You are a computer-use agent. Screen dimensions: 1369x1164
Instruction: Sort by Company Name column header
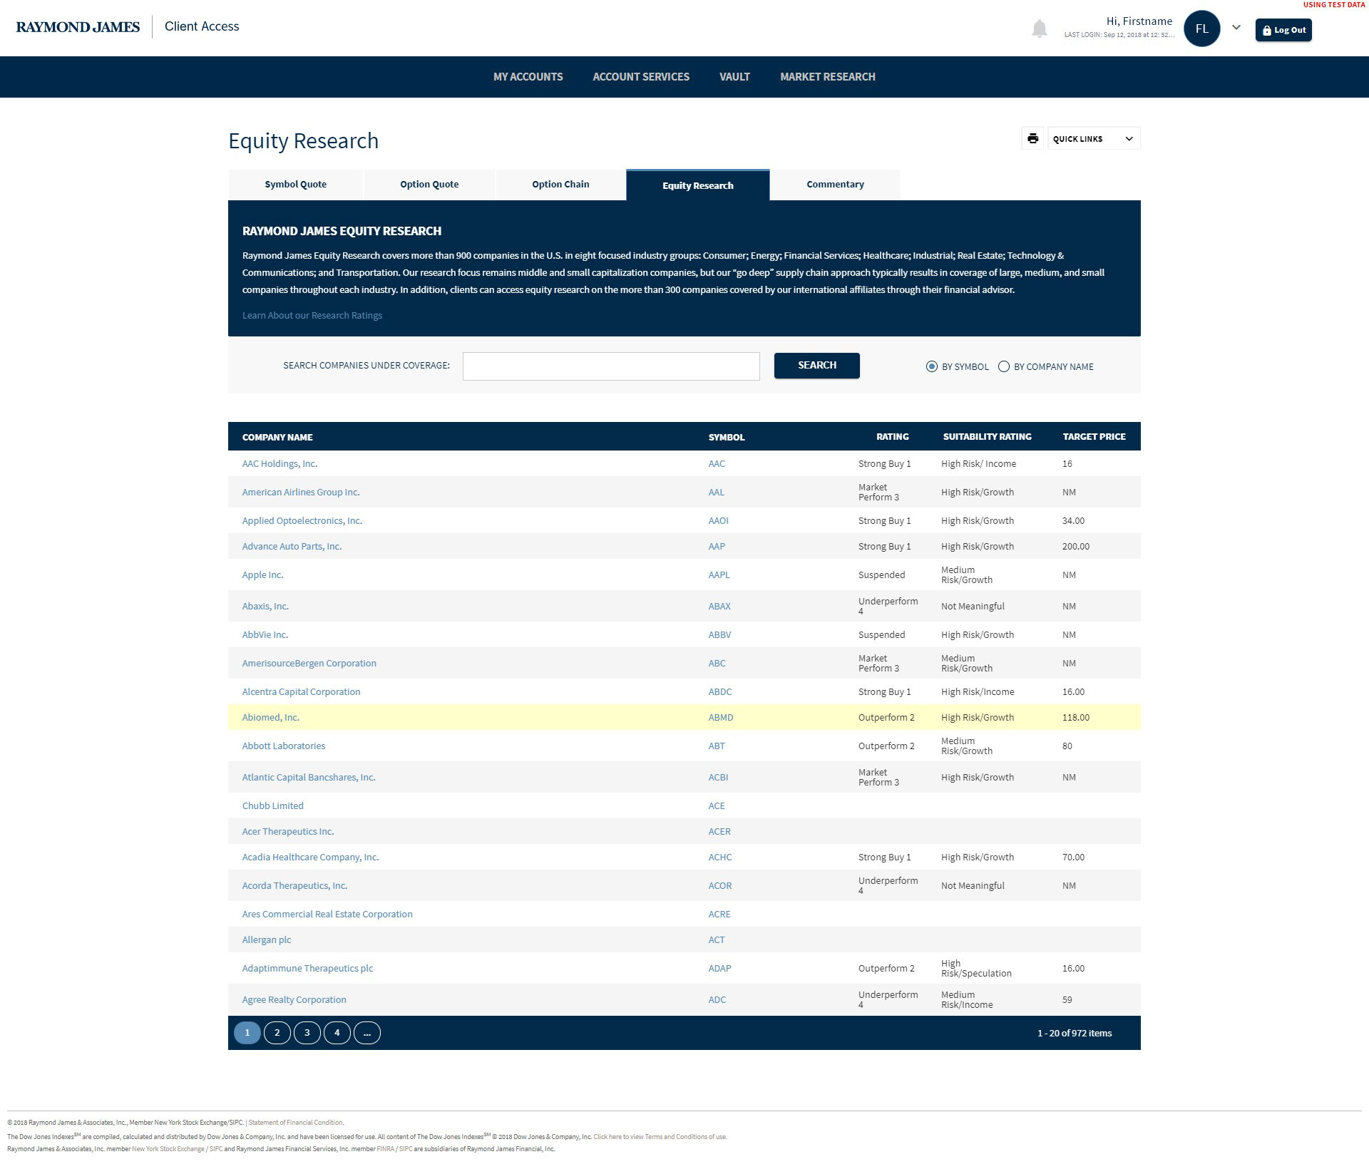277,437
